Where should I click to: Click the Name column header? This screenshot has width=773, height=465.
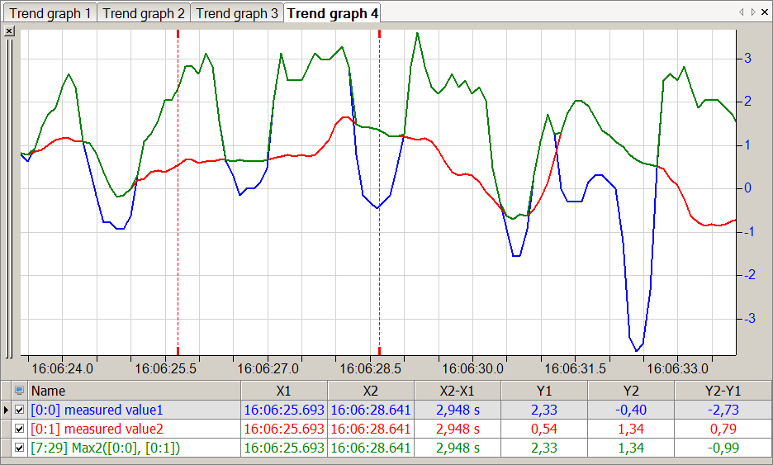click(x=135, y=391)
